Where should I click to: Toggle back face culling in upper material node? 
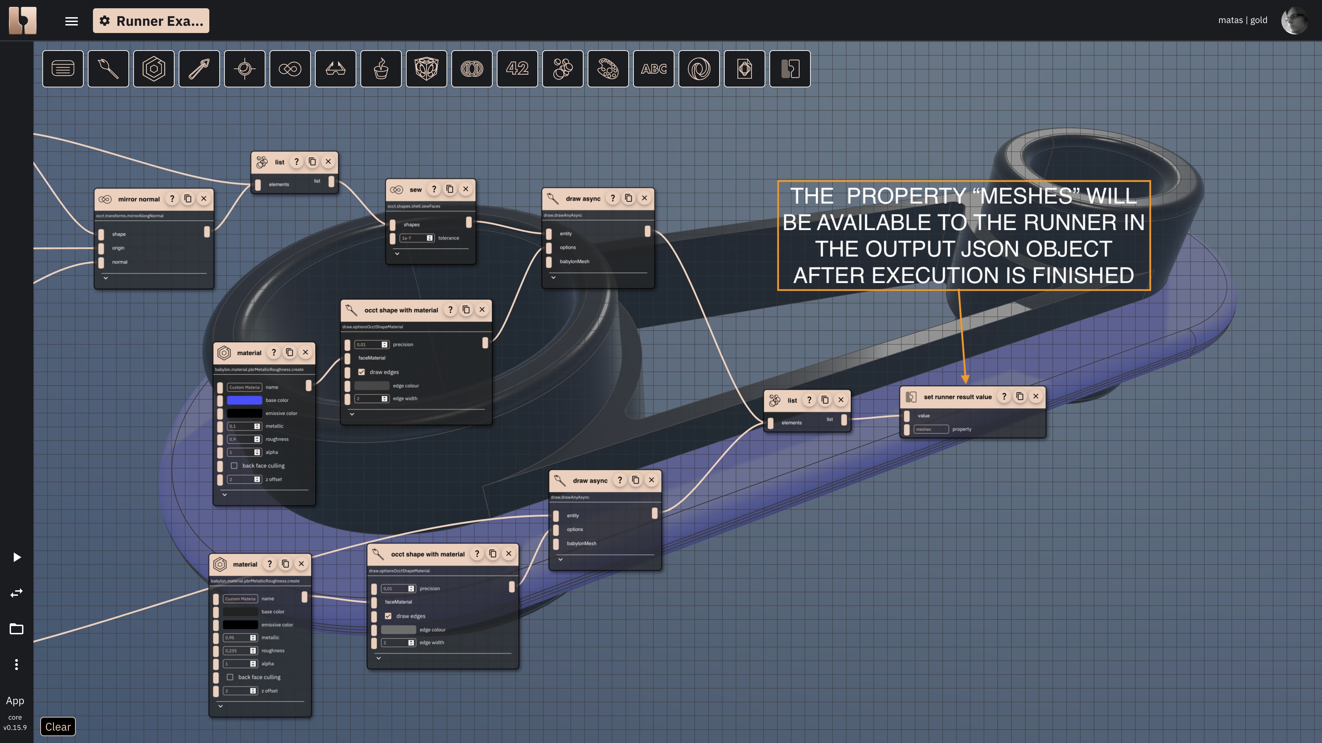coord(234,466)
